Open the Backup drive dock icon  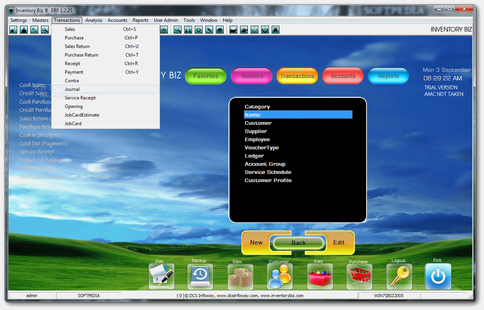tap(200, 276)
